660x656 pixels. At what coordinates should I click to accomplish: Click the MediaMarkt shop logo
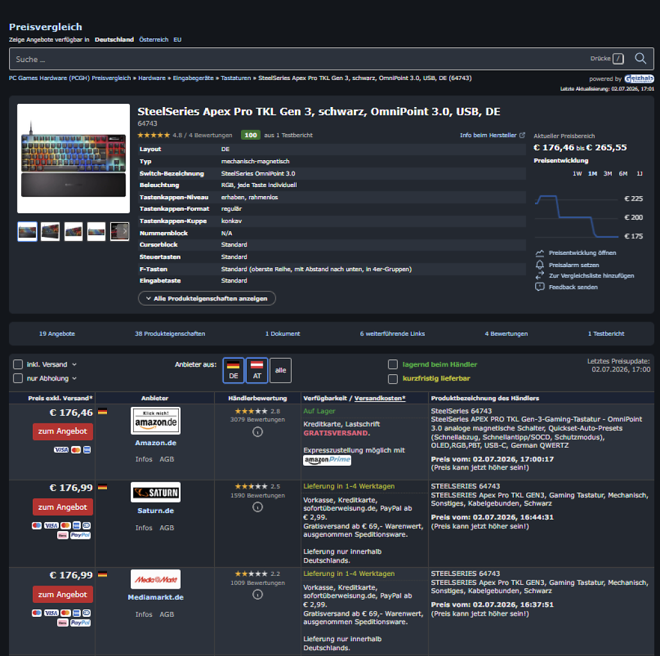[x=156, y=579]
